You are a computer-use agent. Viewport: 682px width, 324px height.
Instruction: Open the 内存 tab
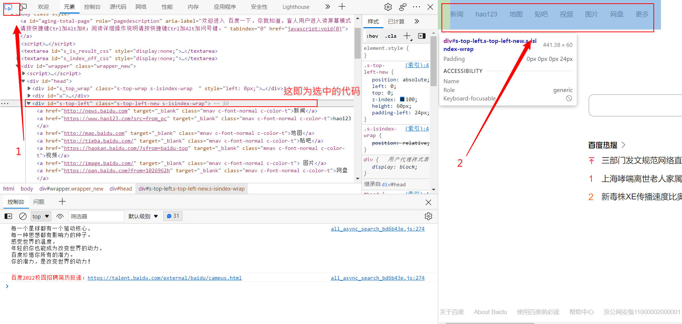tap(193, 7)
